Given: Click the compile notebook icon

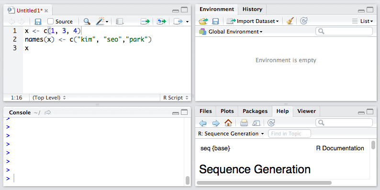Looking at the screenshot, I should 120,22.
